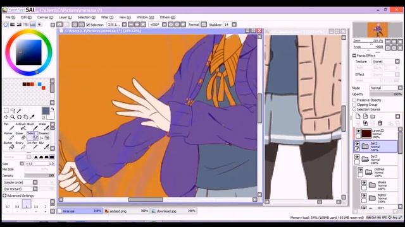Pick the rectangular selection tool

pyautogui.click(x=6, y=111)
